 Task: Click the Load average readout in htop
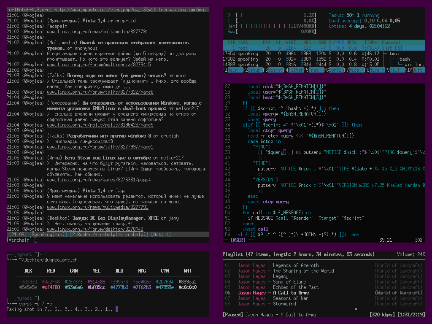(364, 21)
